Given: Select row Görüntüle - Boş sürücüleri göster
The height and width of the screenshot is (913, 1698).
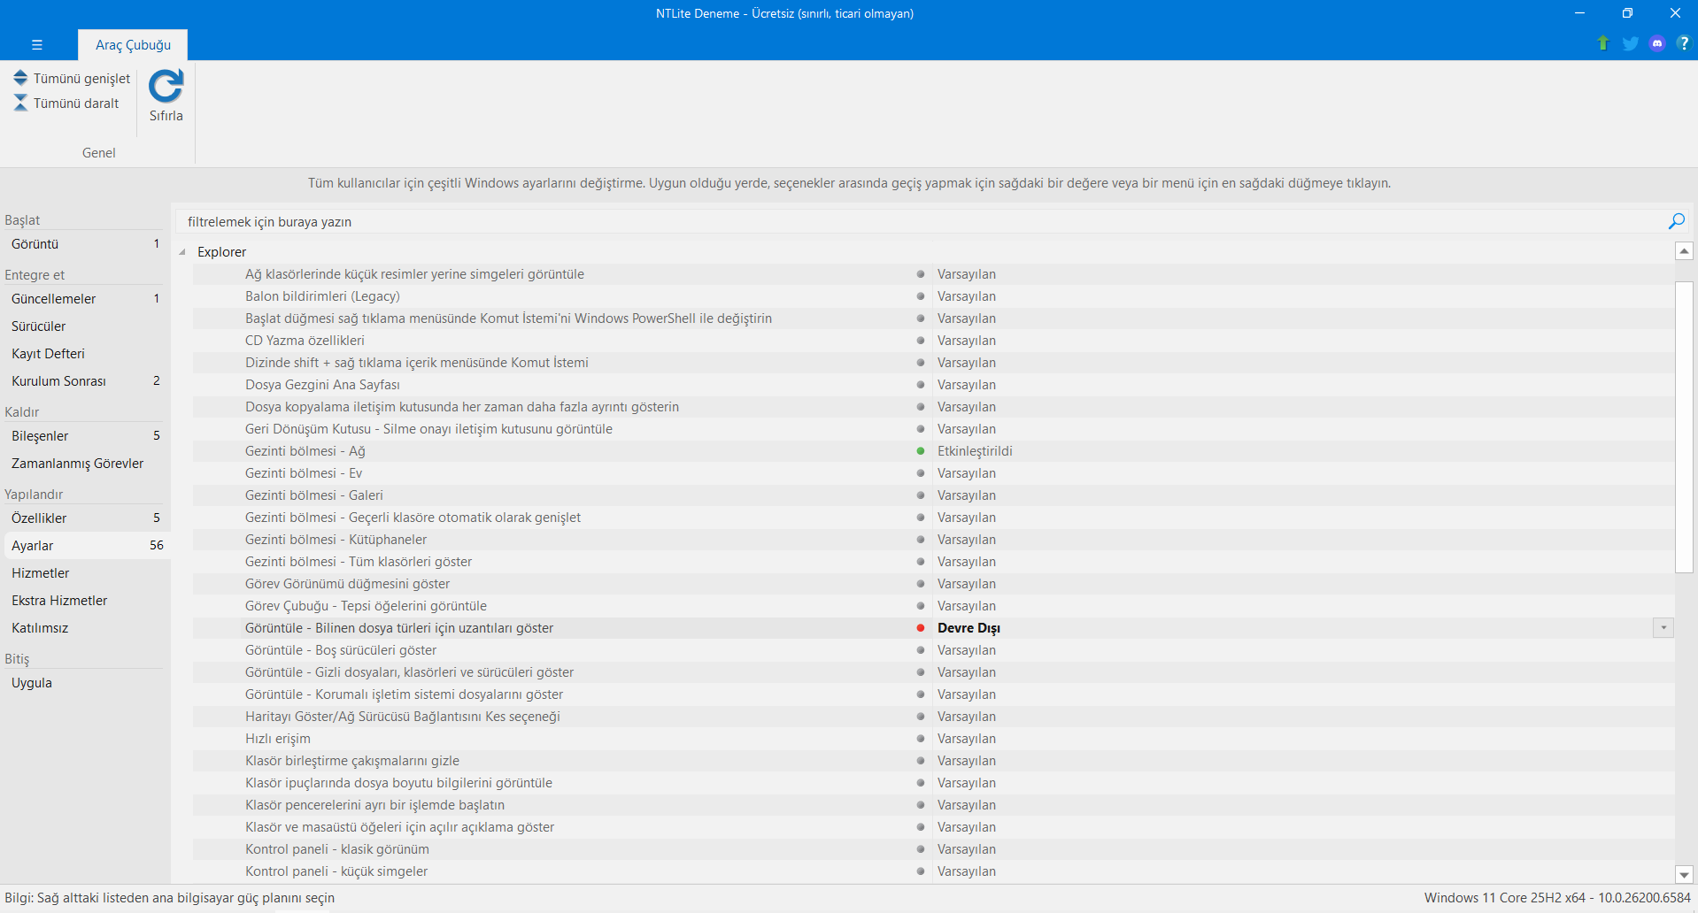Looking at the screenshot, I should tap(933, 650).
